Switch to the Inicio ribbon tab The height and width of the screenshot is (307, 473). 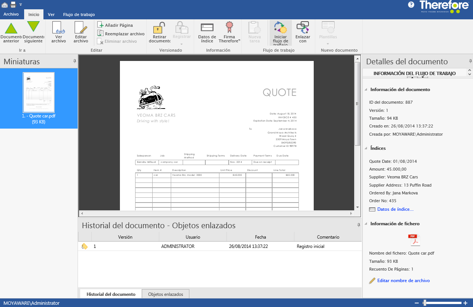34,14
